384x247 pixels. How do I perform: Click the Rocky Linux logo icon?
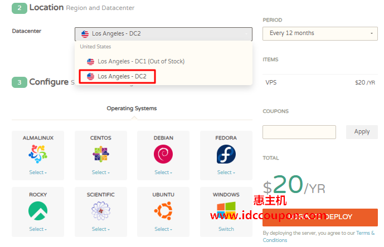[x=38, y=211]
